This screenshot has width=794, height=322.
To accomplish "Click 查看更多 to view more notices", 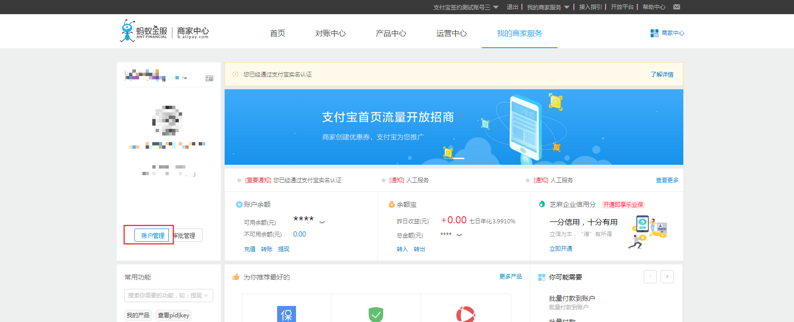I will click(x=667, y=180).
